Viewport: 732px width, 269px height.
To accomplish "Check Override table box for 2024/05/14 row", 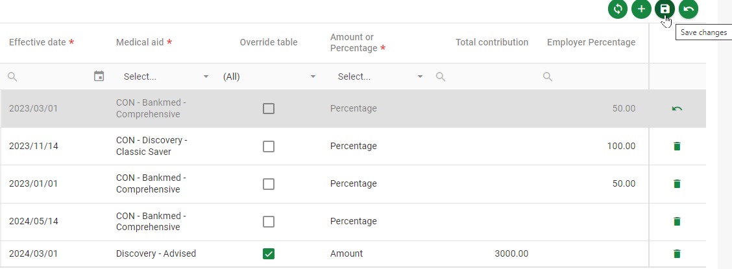I will pos(269,222).
